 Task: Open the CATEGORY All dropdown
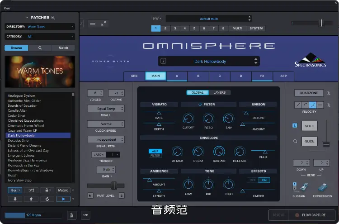pyautogui.click(x=40, y=36)
